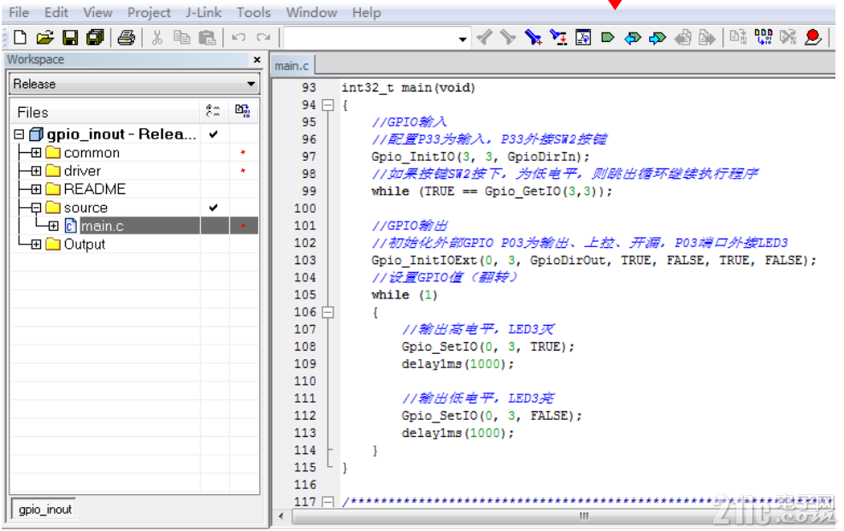844x531 pixels.
Task: Select the driver folder in the tree
Action: [82, 171]
